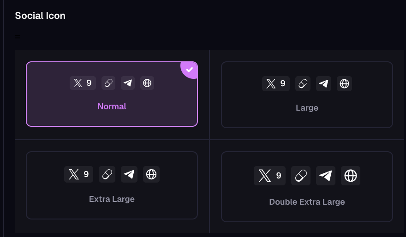The width and height of the screenshot is (406, 237).
Task: Click the purple checkmark badge on Normal
Action: tap(190, 70)
